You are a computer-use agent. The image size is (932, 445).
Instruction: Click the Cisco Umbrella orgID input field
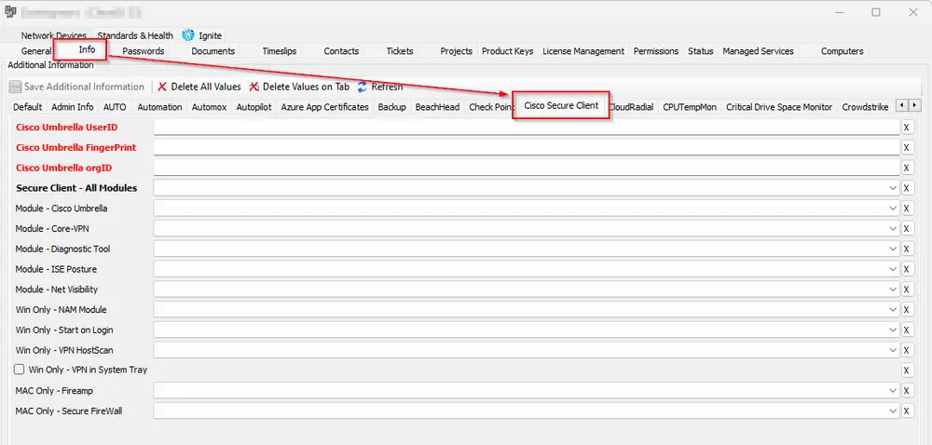[526, 168]
